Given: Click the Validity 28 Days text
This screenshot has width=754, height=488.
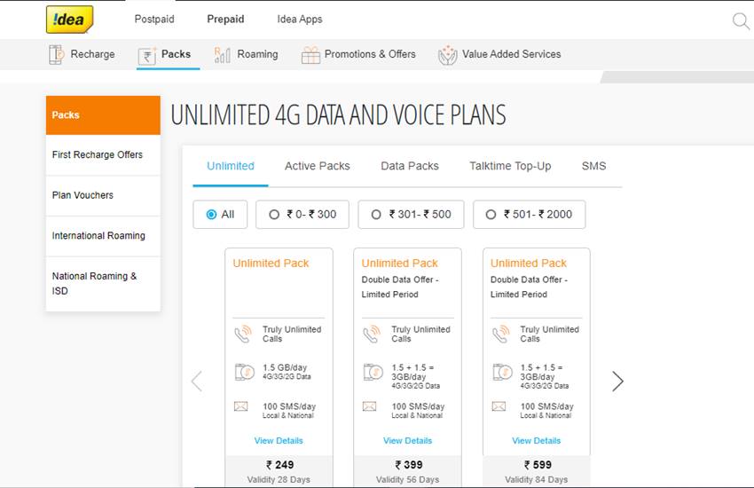Looking at the screenshot, I should 279,479.
